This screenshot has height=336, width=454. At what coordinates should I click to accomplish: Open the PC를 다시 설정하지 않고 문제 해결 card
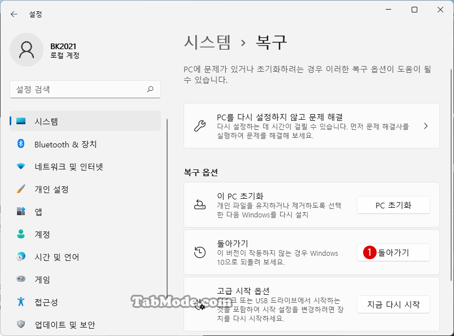click(312, 126)
